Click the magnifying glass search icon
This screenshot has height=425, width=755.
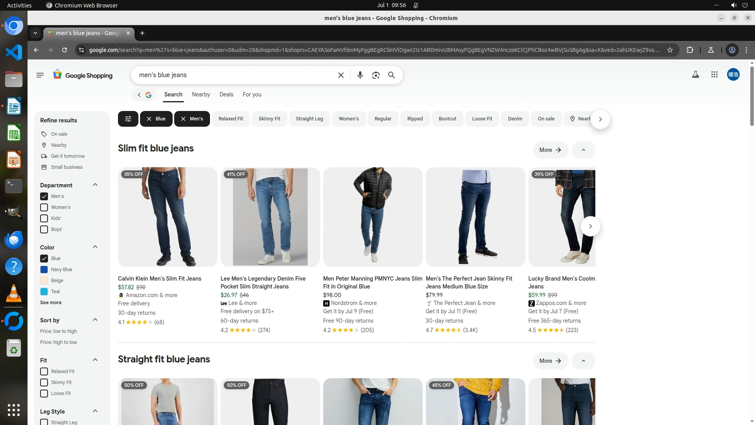[x=391, y=75]
